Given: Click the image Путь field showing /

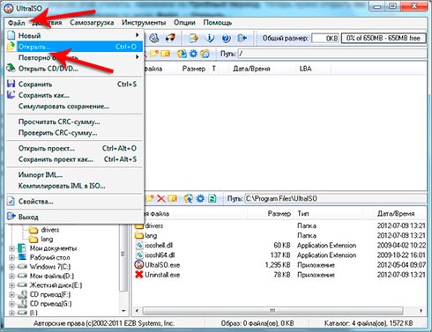Looking at the screenshot, I should pos(332,54).
